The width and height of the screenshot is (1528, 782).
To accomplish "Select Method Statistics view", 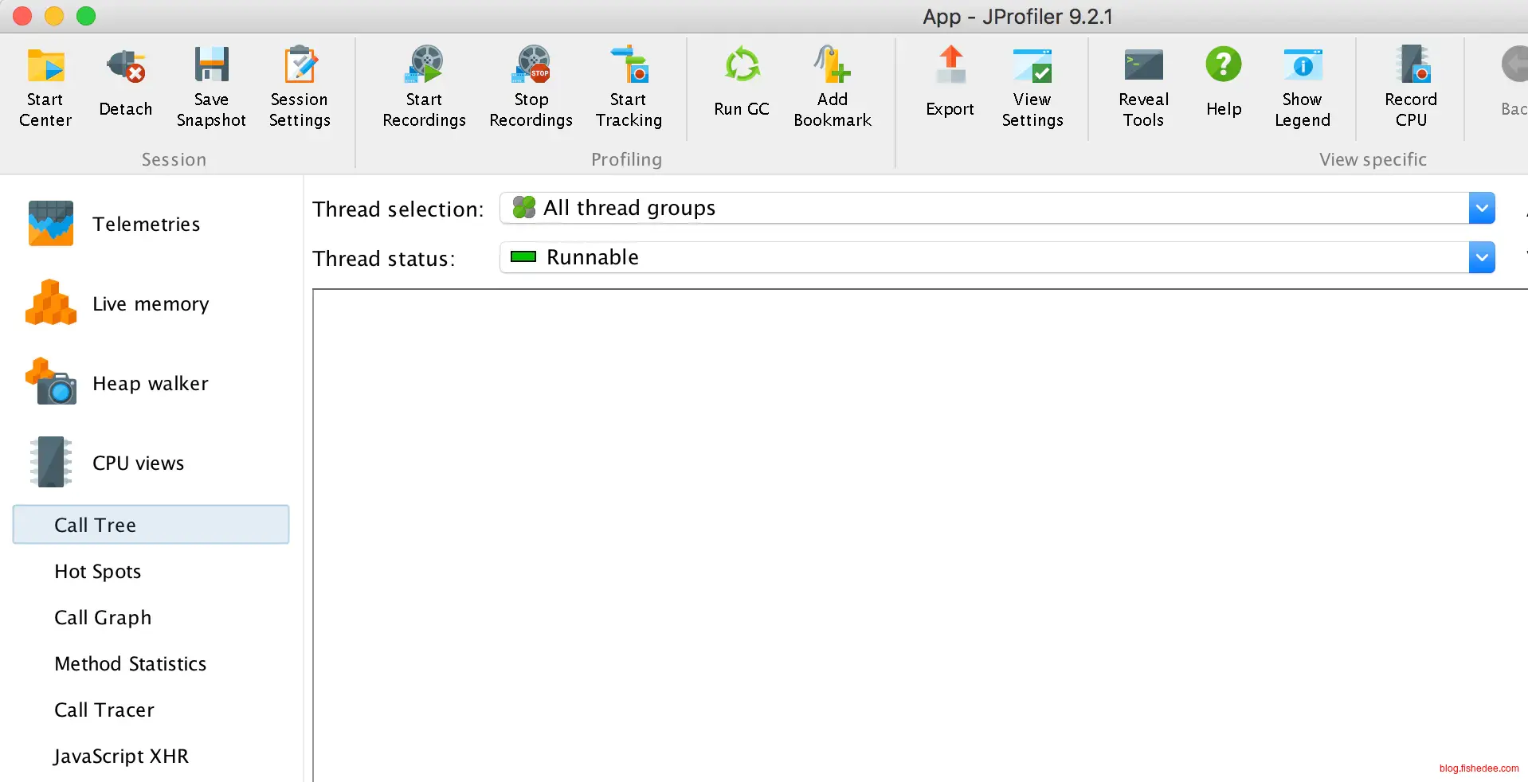I will pyautogui.click(x=130, y=663).
